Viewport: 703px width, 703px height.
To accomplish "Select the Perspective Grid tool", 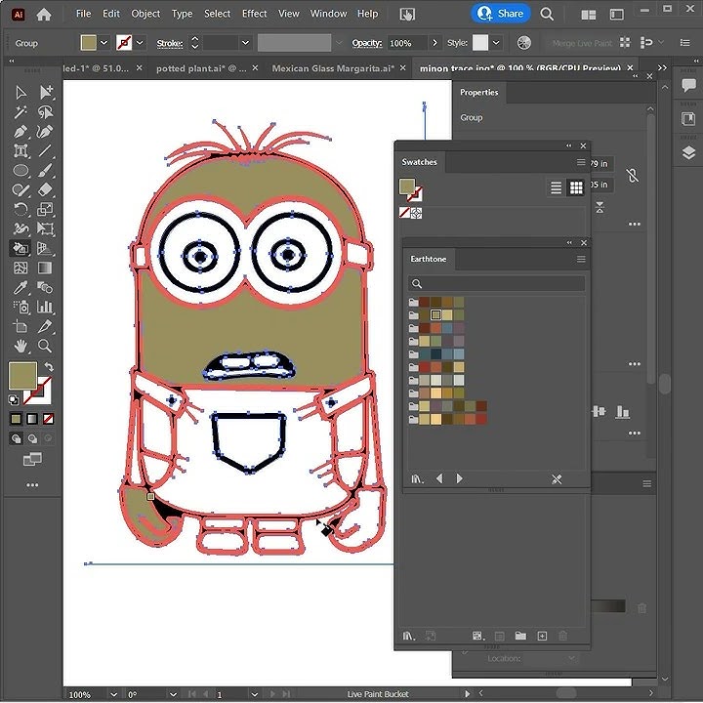I will [45, 248].
